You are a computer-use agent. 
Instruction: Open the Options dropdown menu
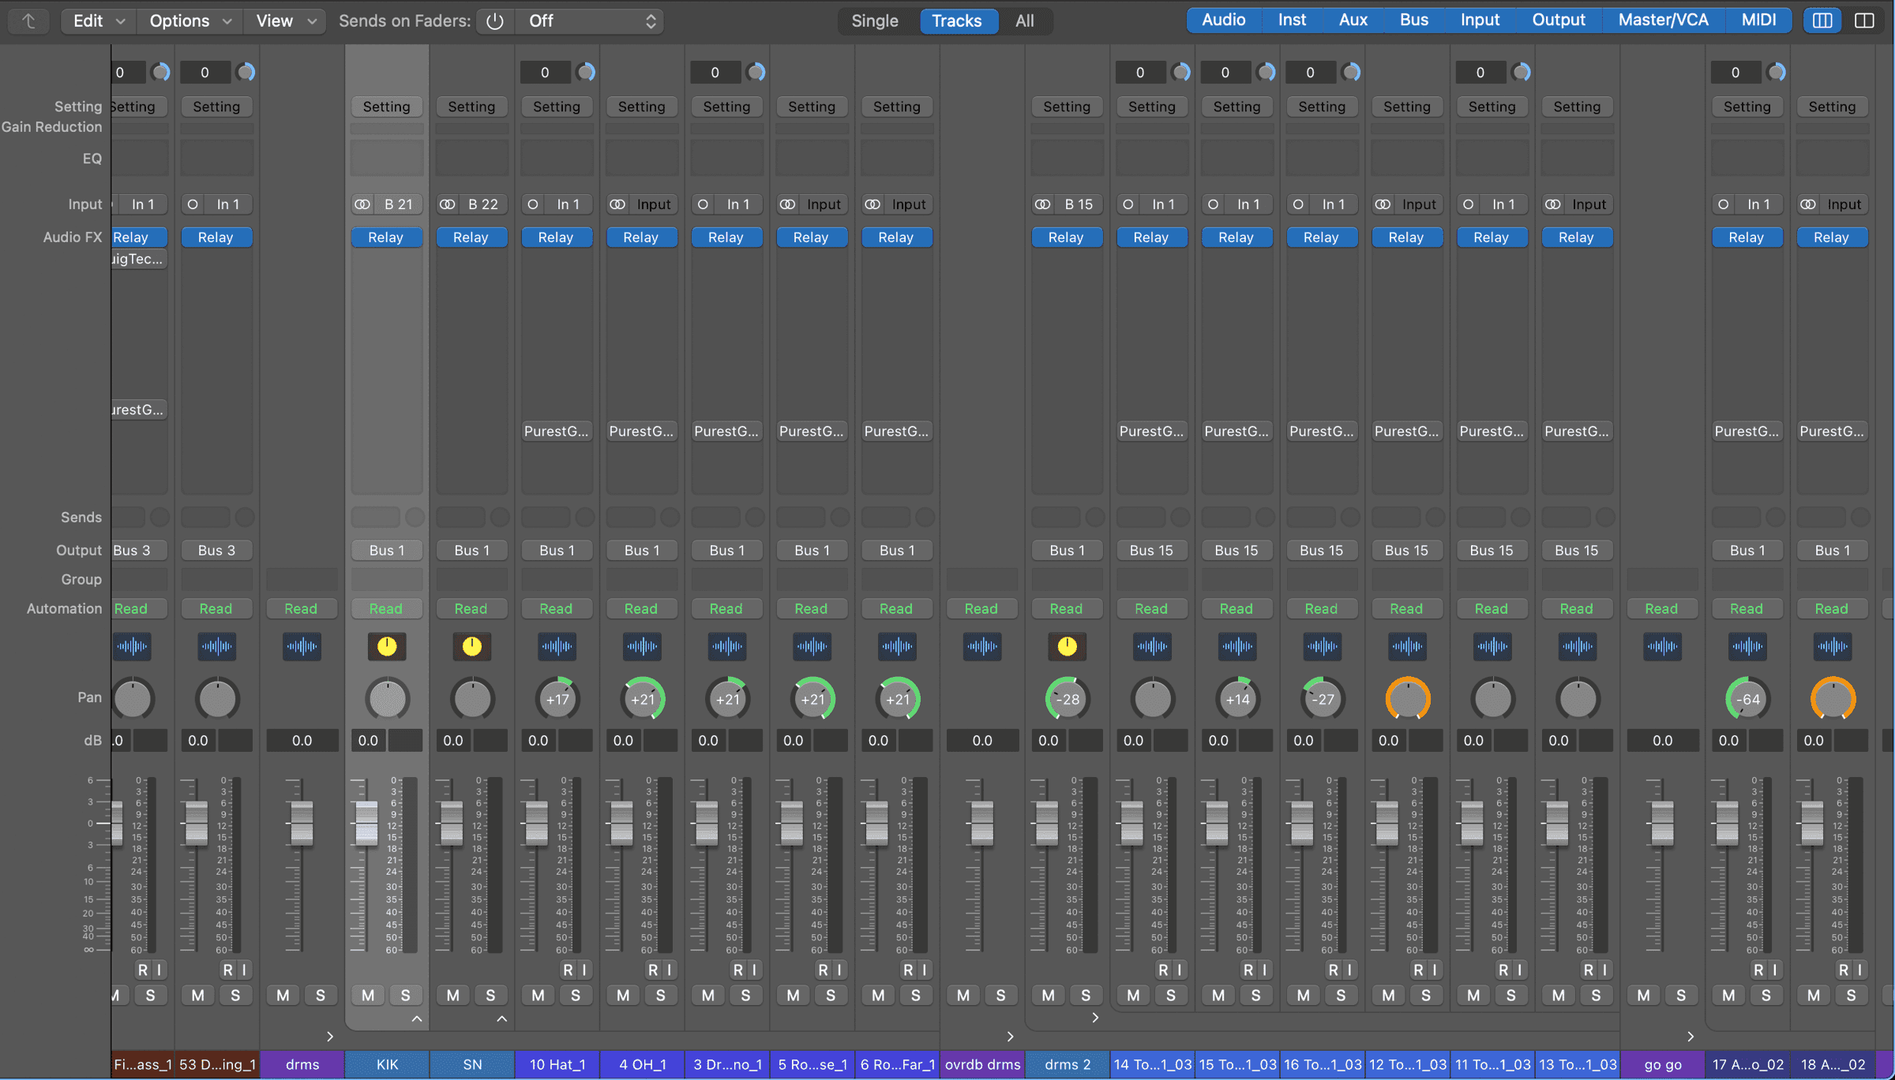(x=189, y=21)
